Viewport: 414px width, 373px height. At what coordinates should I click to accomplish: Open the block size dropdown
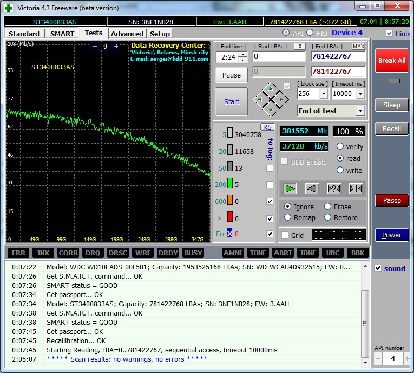pyautogui.click(x=324, y=94)
